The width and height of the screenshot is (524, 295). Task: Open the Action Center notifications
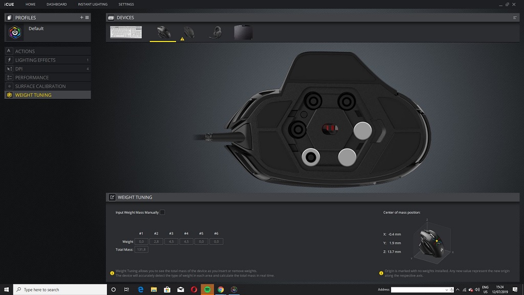click(515, 290)
